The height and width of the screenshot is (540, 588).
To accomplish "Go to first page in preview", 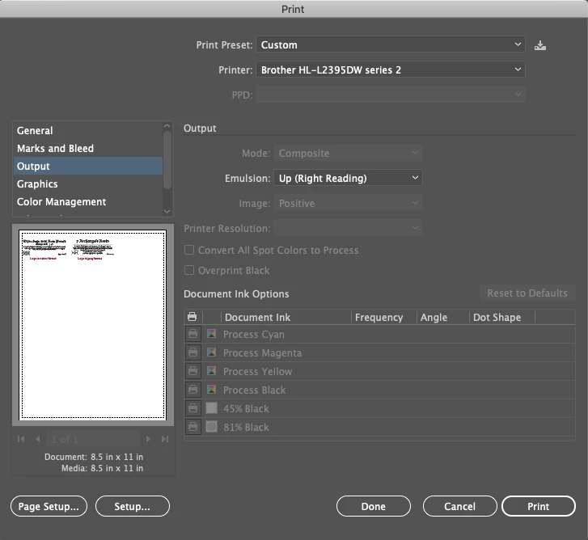I will [21, 439].
